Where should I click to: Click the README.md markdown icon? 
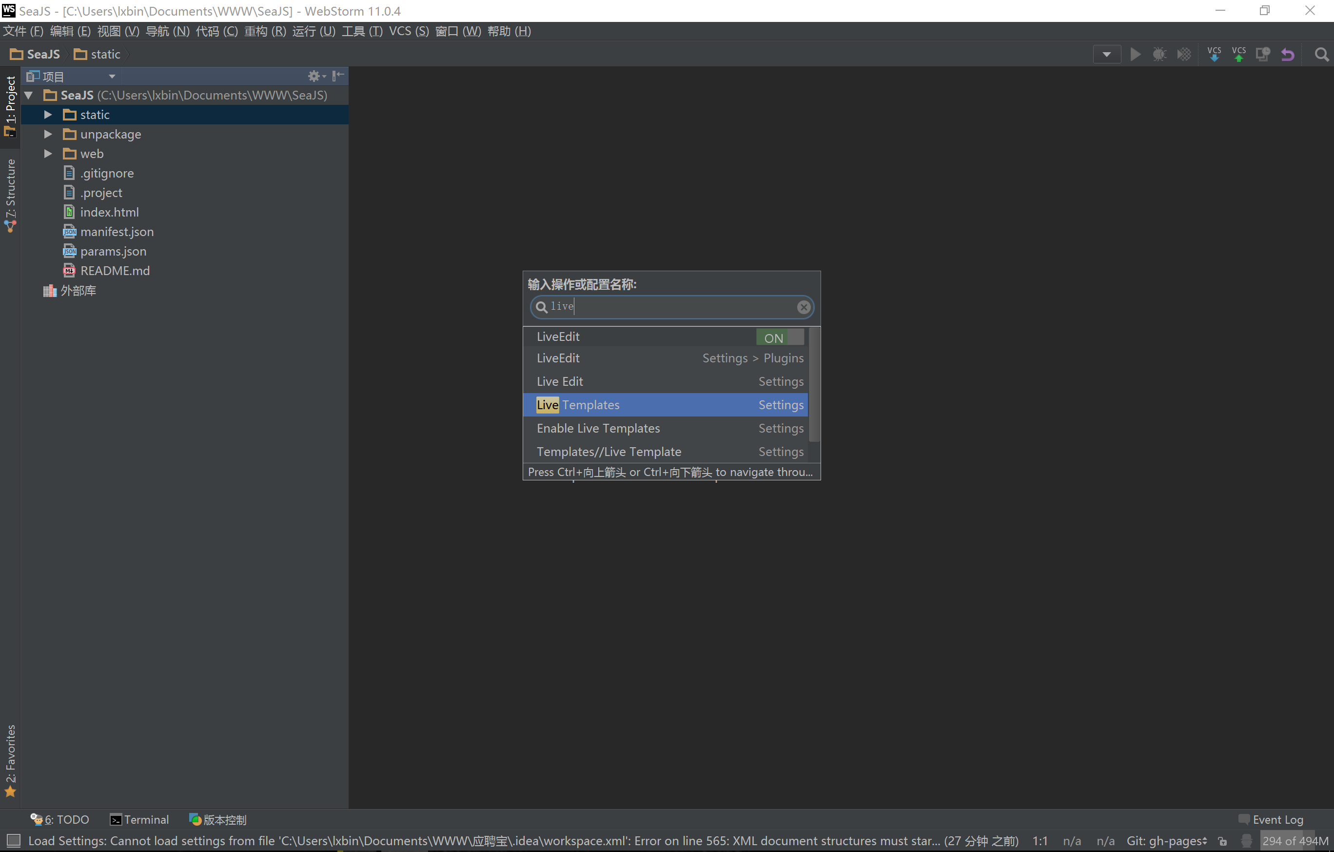pos(69,270)
